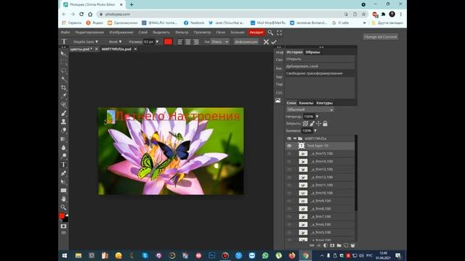The image size is (465, 261).
Task: Toggle visibility of the 008f779fcf2a folder
Action: 289,138
